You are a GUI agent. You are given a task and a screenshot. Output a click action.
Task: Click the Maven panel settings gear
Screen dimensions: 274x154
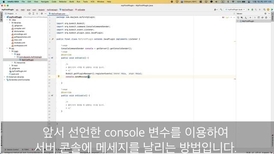click(265, 13)
